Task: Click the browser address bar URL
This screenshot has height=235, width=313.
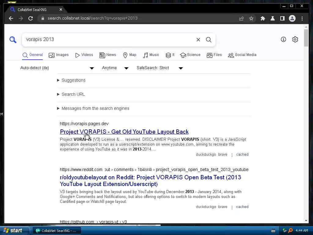Action: (92, 18)
